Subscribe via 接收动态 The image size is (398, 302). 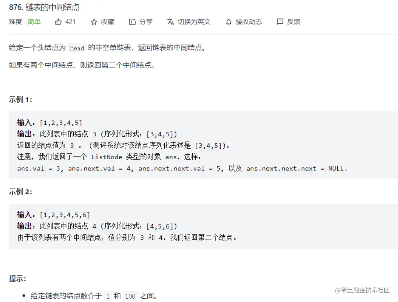point(249,22)
